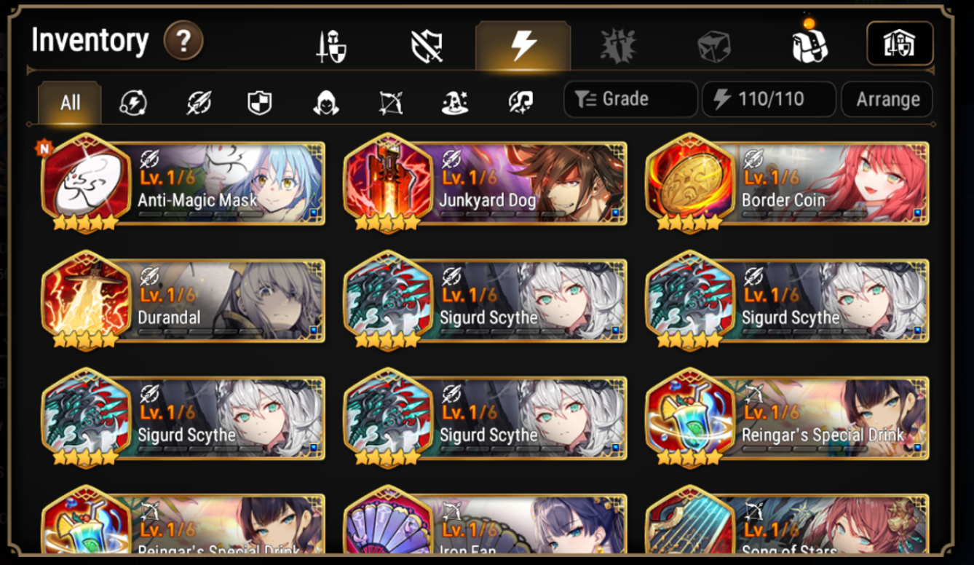This screenshot has height=565, width=974.
Task: Click the 110/110 artifact capacity counter
Action: [769, 100]
